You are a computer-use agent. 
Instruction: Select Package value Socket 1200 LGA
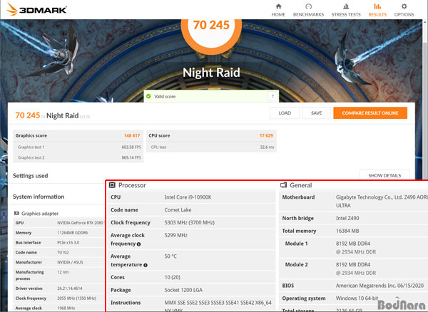pyautogui.click(x=183, y=290)
